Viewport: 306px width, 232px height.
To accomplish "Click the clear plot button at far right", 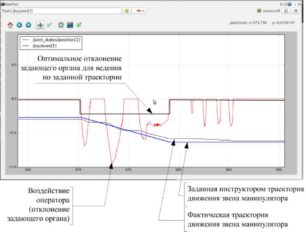I will [x=296, y=11].
